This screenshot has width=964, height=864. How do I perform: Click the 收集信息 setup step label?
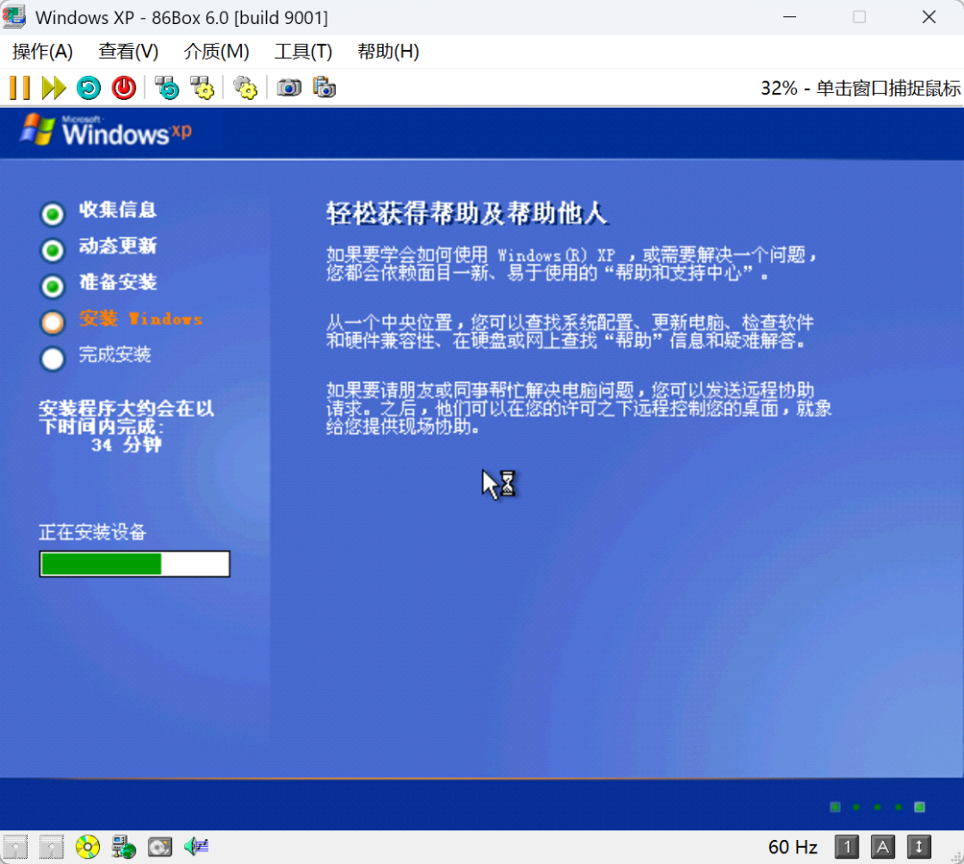[x=118, y=210]
